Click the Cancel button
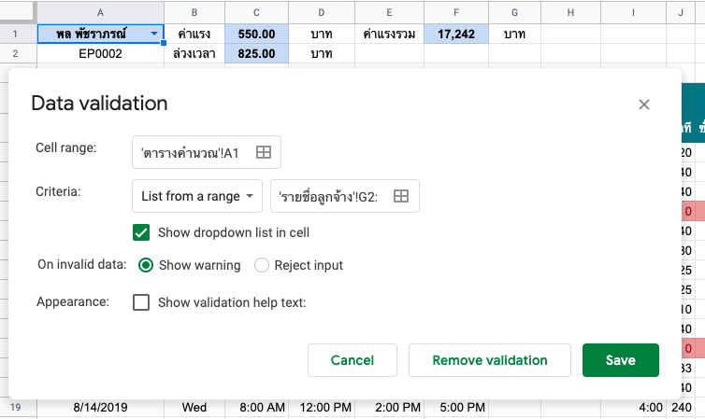Screen dimensions: 705x419 [352, 360]
